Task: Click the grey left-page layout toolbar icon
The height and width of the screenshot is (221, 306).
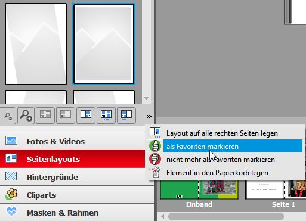Action: pos(66,116)
